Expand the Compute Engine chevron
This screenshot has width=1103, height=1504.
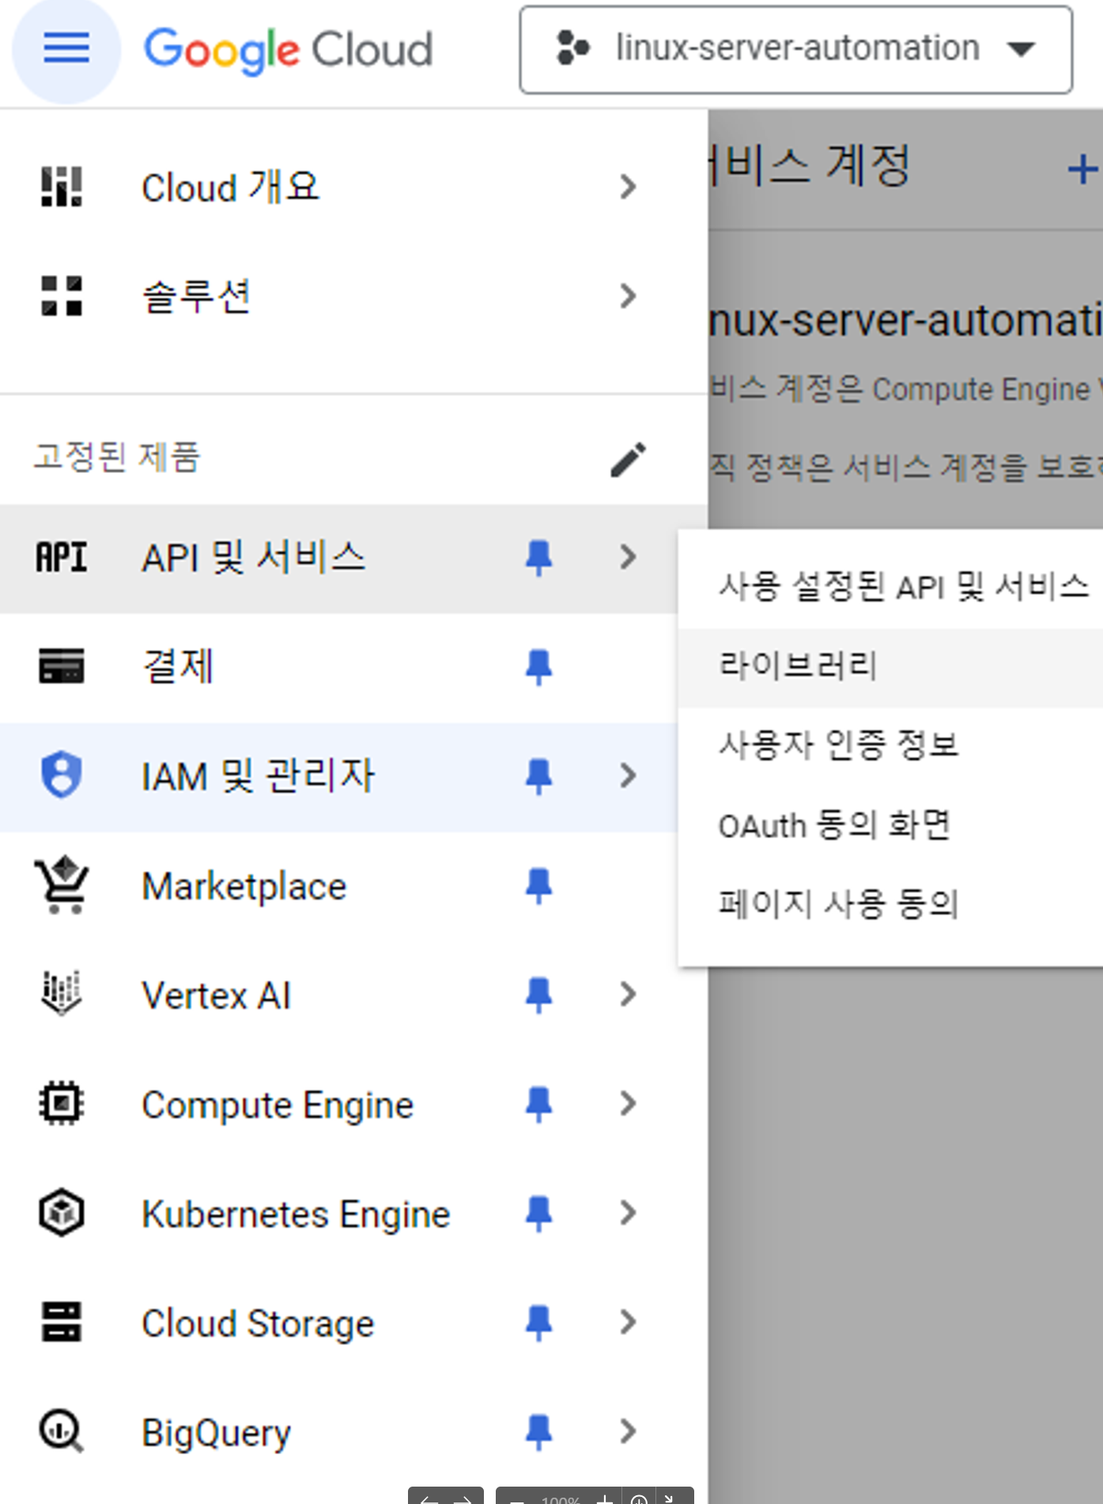coord(628,1103)
